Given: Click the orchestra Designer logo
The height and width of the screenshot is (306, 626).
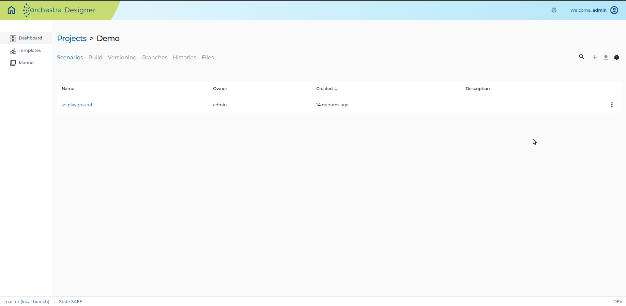Looking at the screenshot, I should [x=59, y=10].
